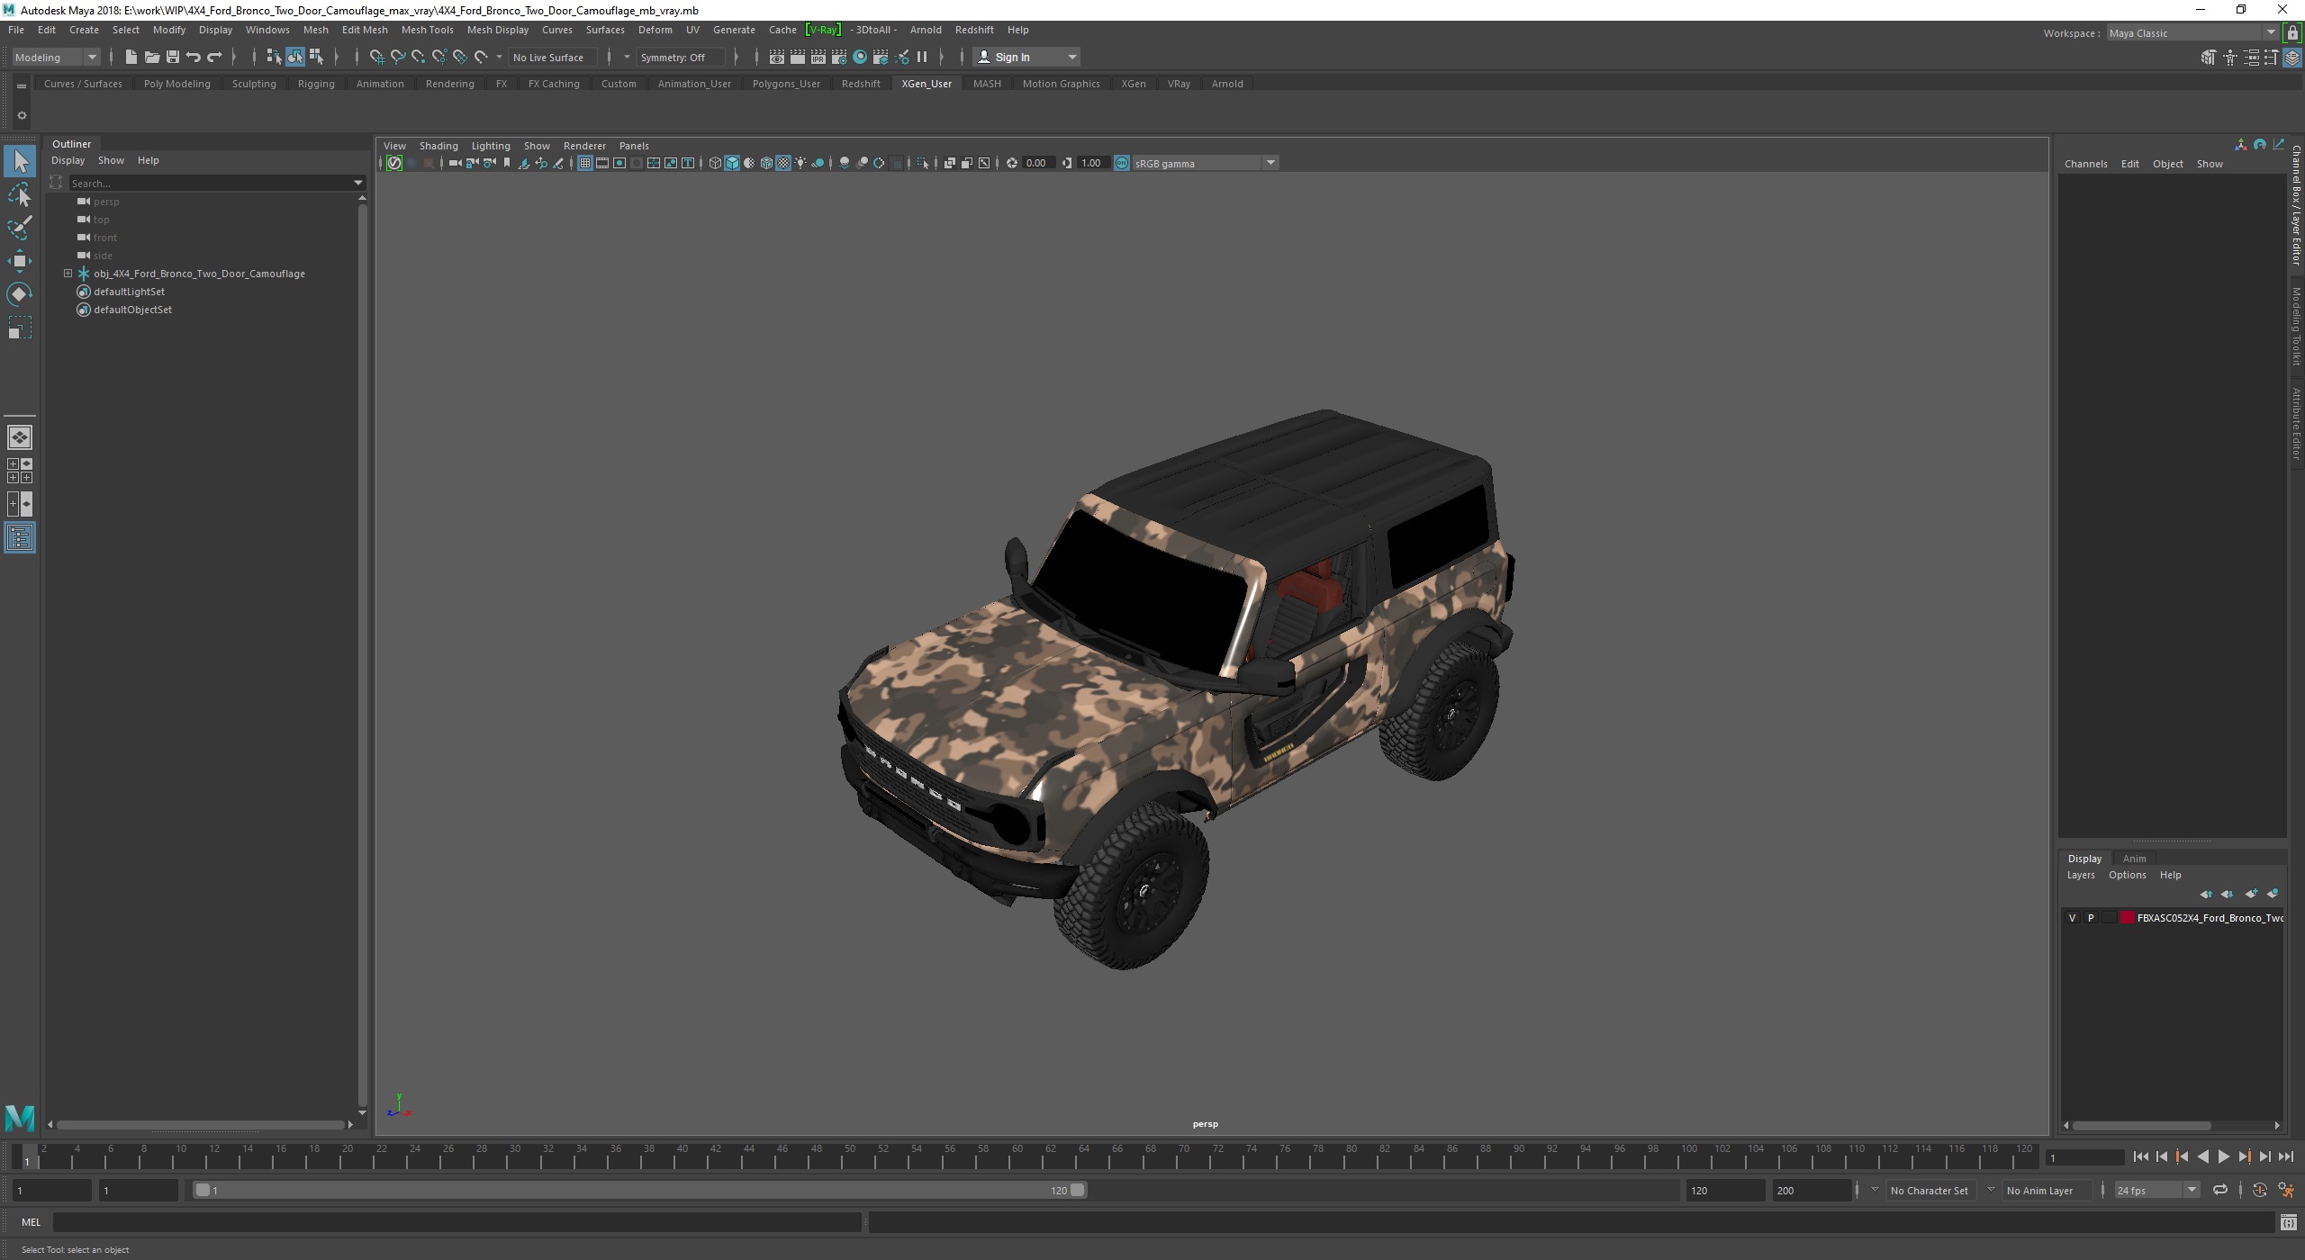Click Go to start of playback range
Screen dimensions: 2305x1260
pyautogui.click(x=2140, y=1157)
